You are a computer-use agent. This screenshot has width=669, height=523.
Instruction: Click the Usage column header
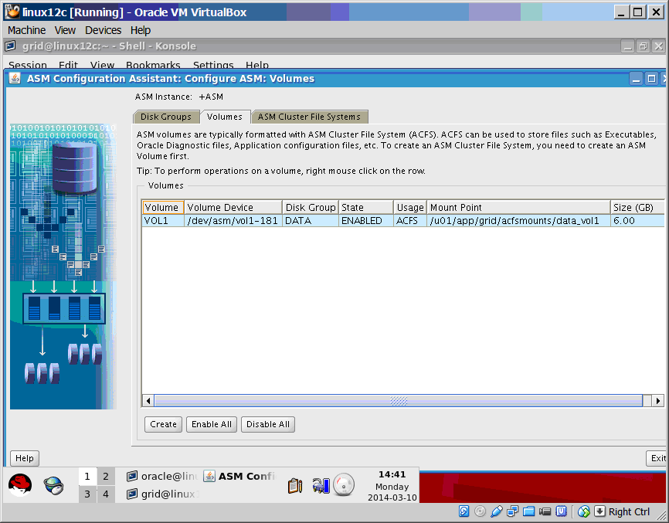(410, 207)
